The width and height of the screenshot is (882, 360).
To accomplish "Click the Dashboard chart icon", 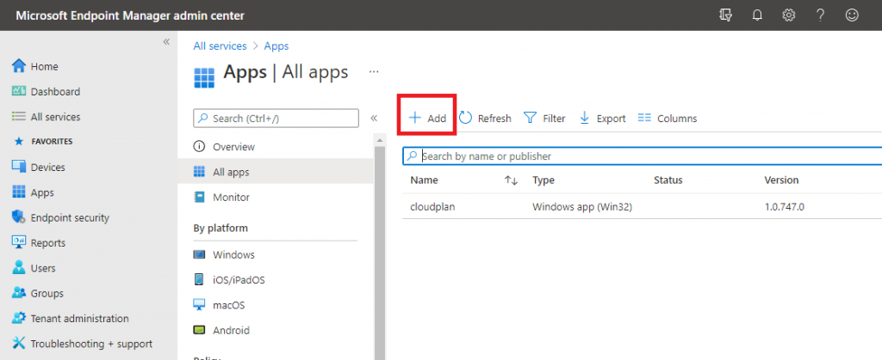I will click(x=19, y=91).
